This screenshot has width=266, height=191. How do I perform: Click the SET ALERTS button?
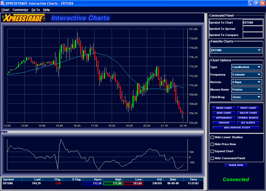click(248, 122)
